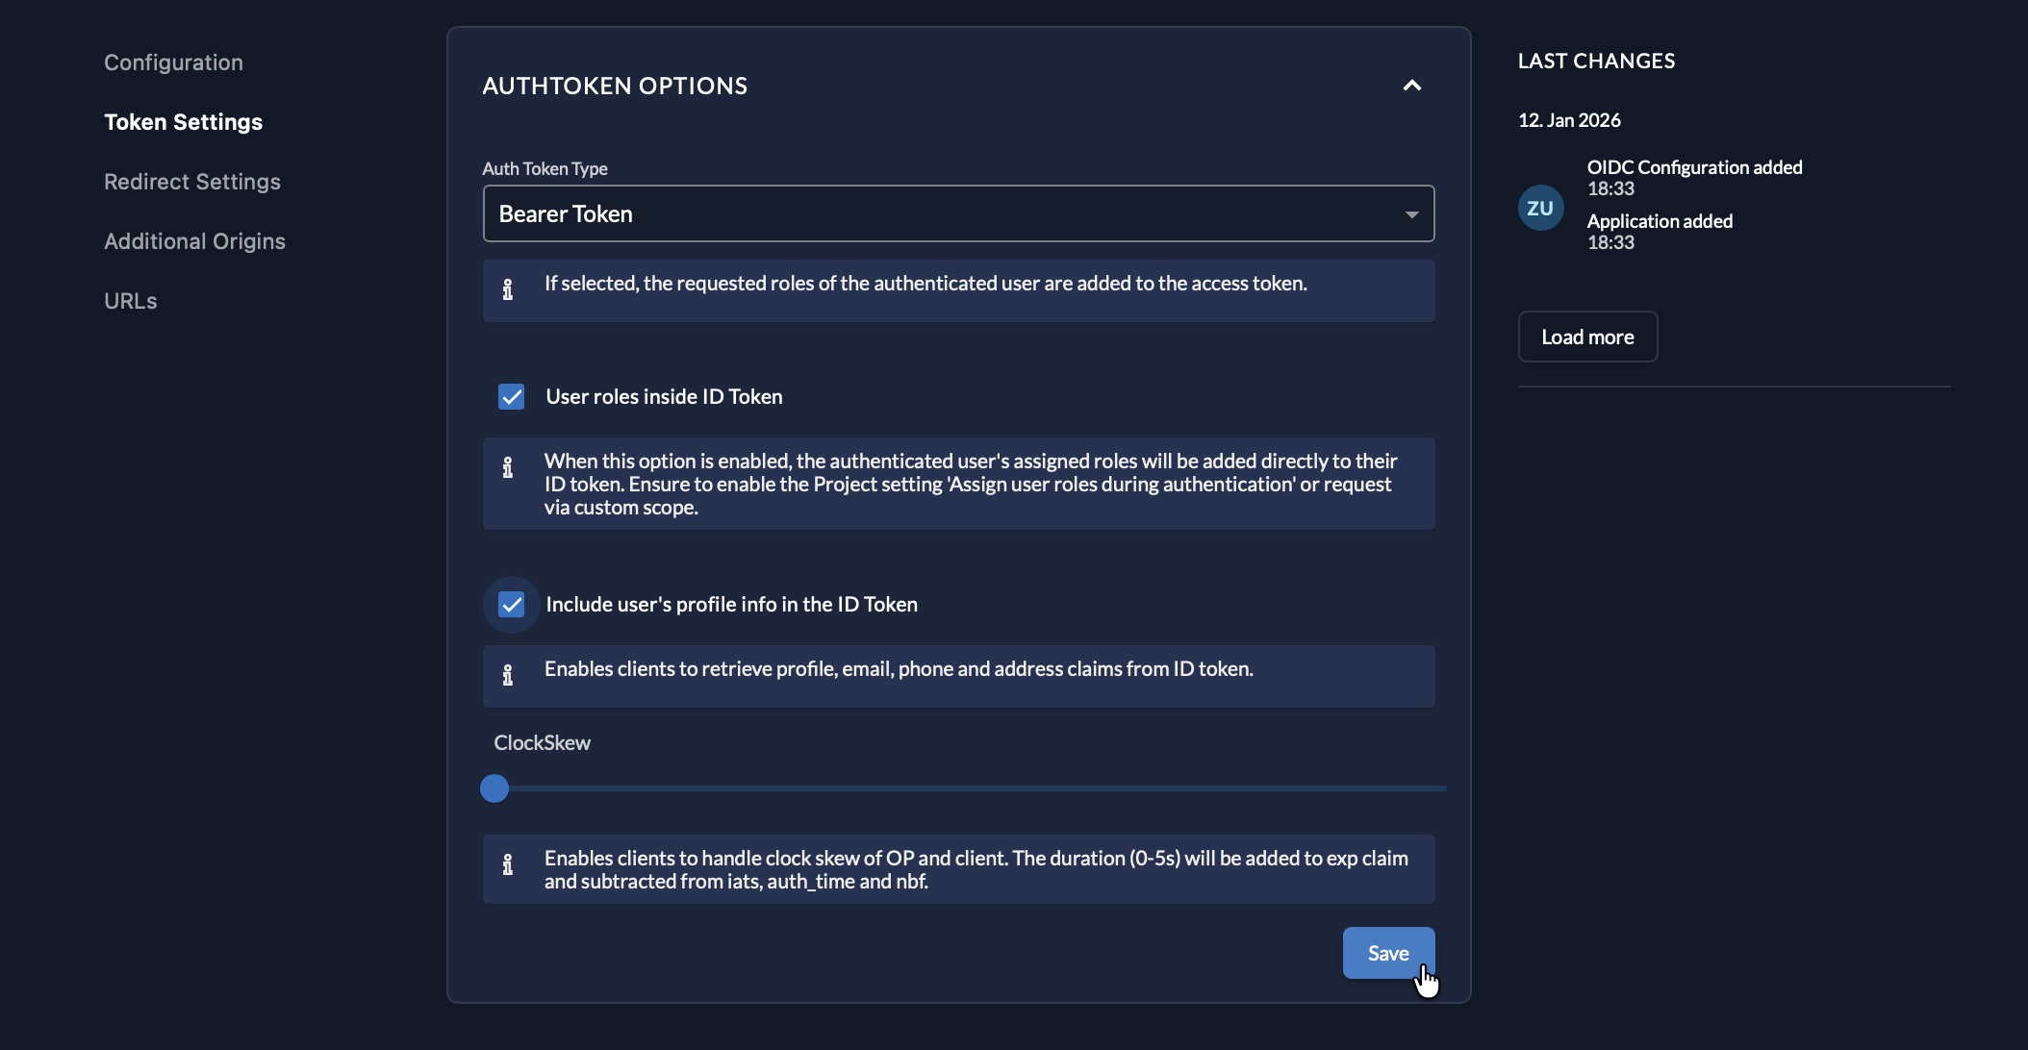Save the token settings
The height and width of the screenshot is (1050, 2028).
(x=1387, y=953)
